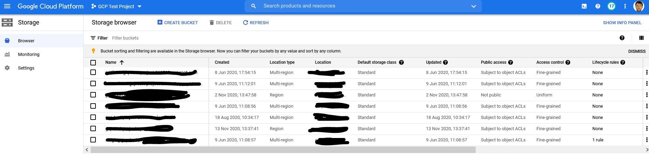Open Settings in the Storage sidebar

26,68
